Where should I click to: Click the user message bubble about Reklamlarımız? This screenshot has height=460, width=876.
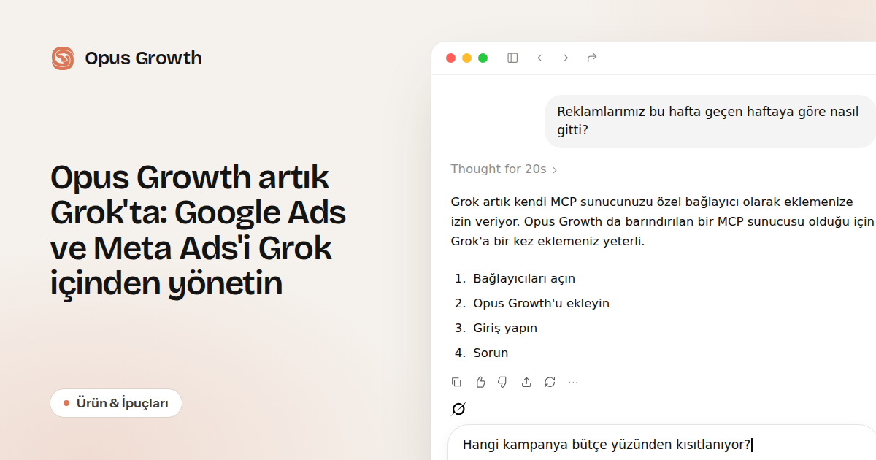(710, 121)
